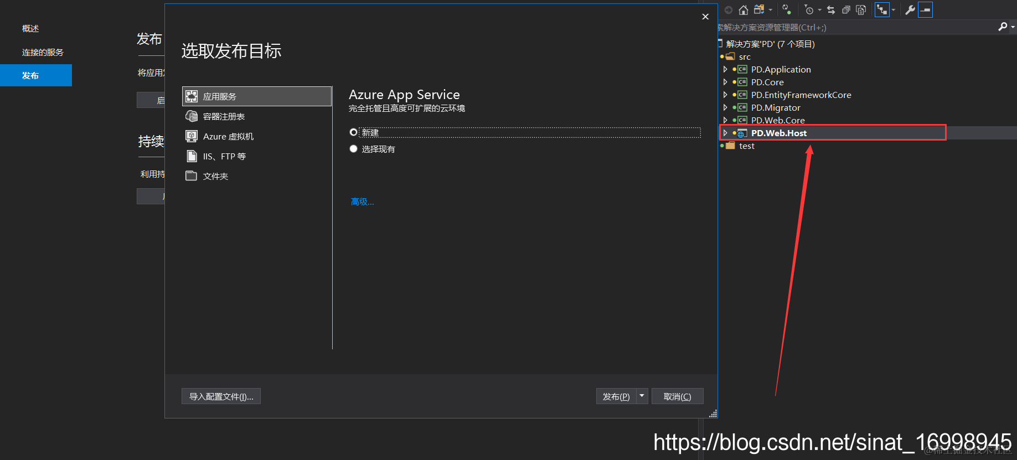The height and width of the screenshot is (460, 1017).
Task: Expand the PD.Application project node
Action: pos(725,69)
